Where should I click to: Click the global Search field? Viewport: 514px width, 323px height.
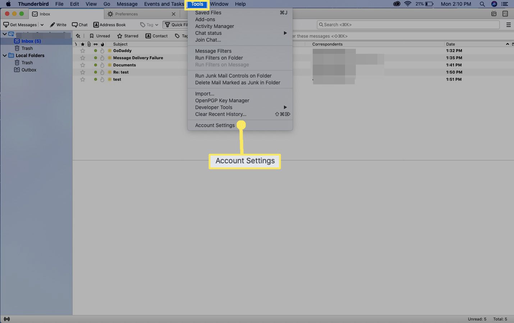tap(408, 25)
